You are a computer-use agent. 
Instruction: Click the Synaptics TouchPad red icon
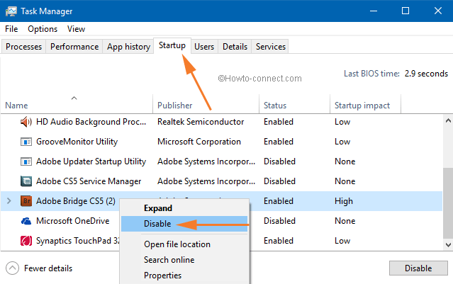[26, 241]
